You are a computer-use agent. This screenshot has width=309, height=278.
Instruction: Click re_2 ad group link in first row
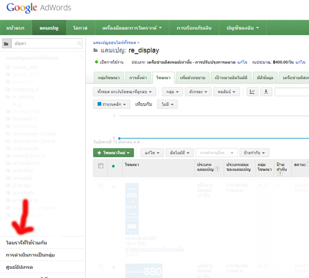tap(262, 185)
